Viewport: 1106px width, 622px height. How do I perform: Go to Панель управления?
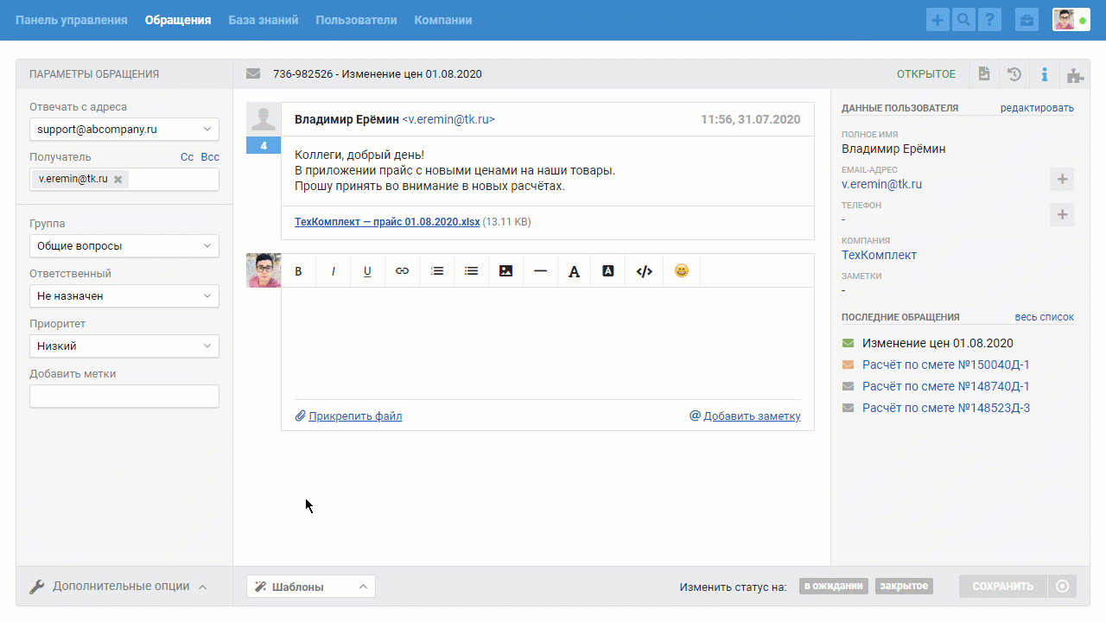click(72, 20)
